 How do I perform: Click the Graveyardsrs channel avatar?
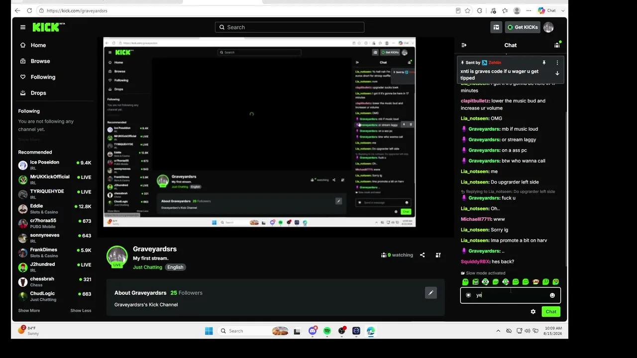117,257
